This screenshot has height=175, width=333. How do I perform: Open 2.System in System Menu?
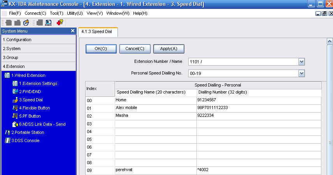[x=39, y=49]
